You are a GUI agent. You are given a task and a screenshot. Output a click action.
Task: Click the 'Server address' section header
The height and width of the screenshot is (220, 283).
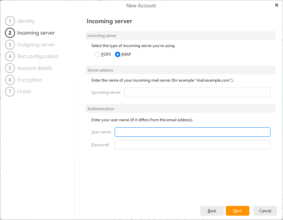click(x=180, y=70)
